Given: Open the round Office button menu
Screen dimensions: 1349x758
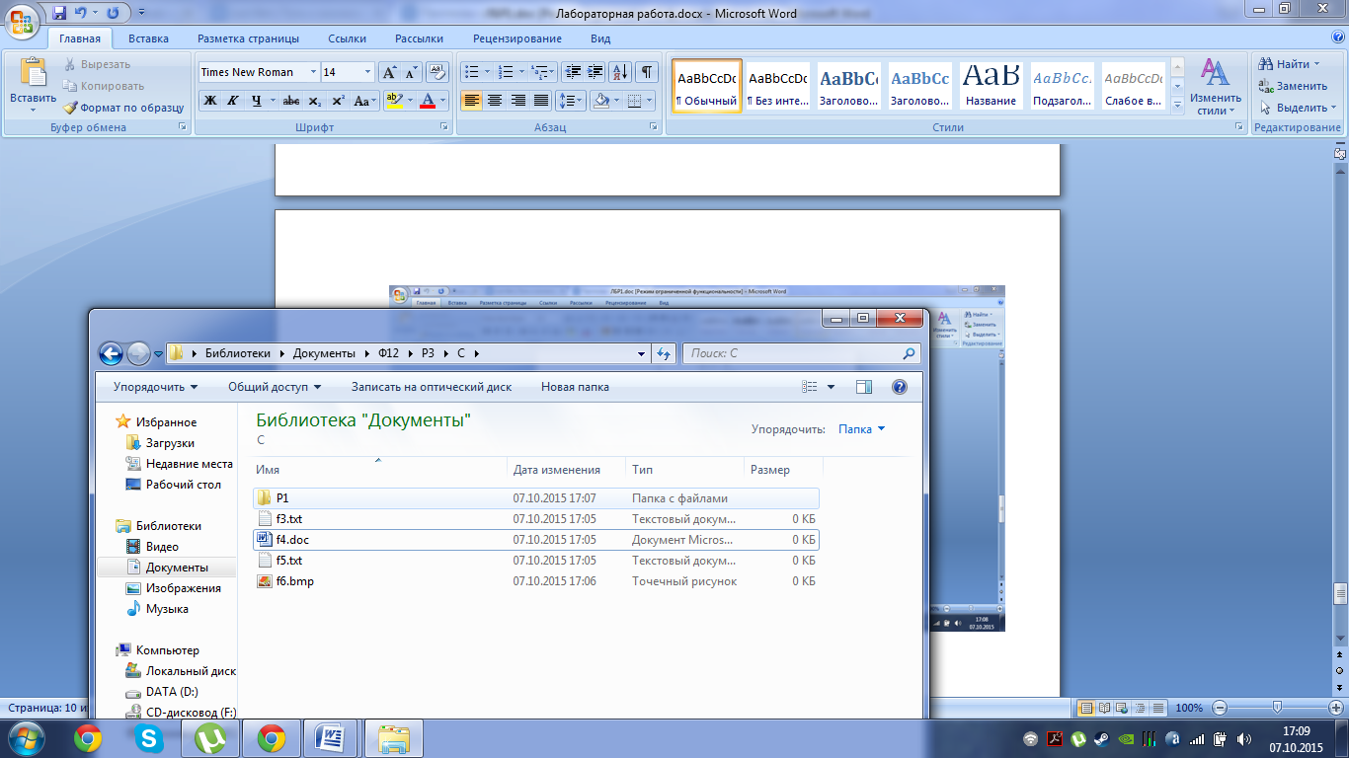Looking at the screenshot, I should point(22,20).
